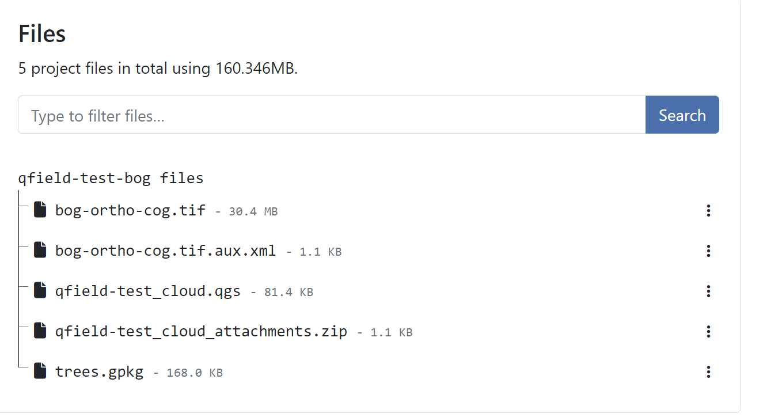Click the Files heading

point(42,34)
